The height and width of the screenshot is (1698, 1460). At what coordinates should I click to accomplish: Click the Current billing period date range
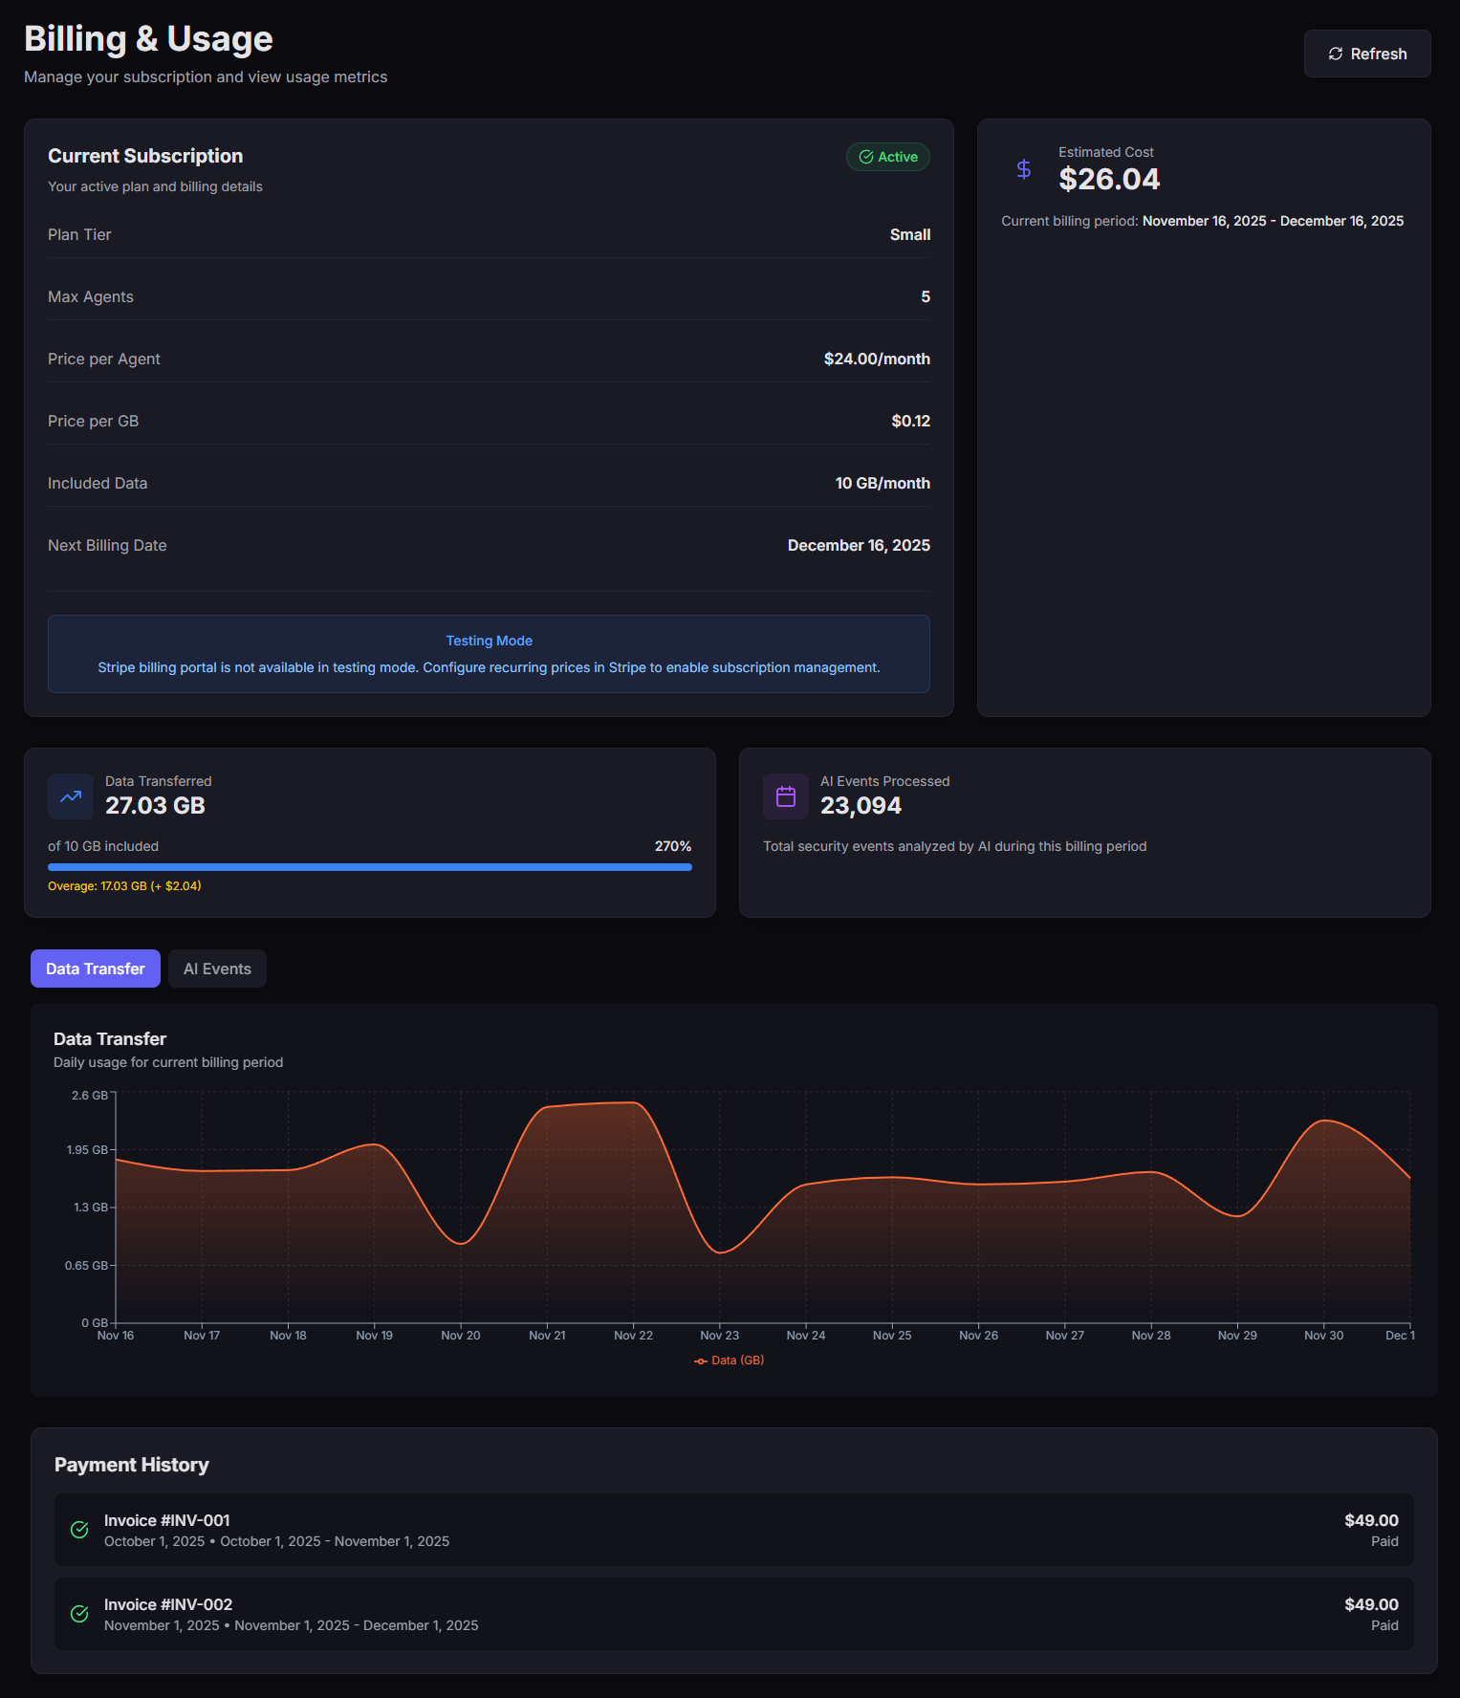click(x=1273, y=221)
